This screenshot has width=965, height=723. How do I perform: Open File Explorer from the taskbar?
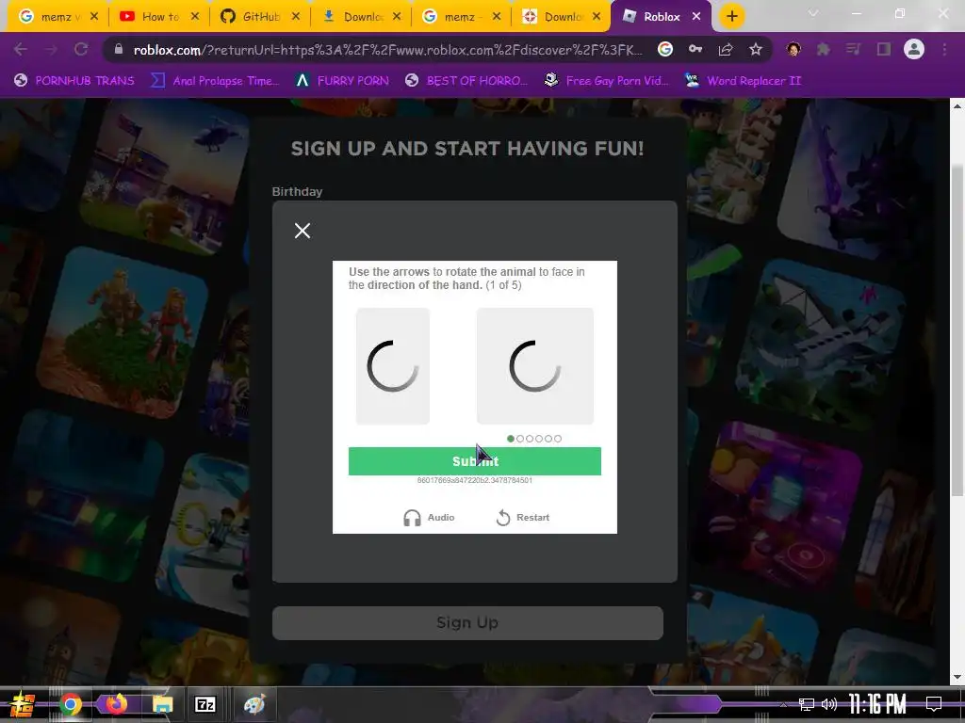coord(162,704)
